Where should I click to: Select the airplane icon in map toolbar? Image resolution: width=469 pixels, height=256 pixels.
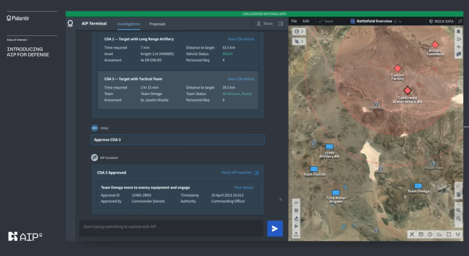tap(411, 234)
